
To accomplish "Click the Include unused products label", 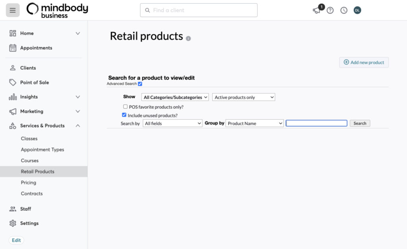I will (x=153, y=115).
